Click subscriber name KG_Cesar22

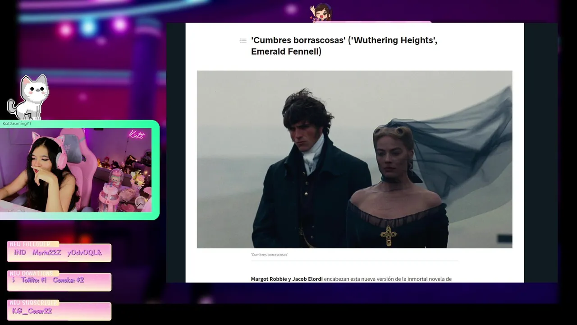pyautogui.click(x=32, y=311)
